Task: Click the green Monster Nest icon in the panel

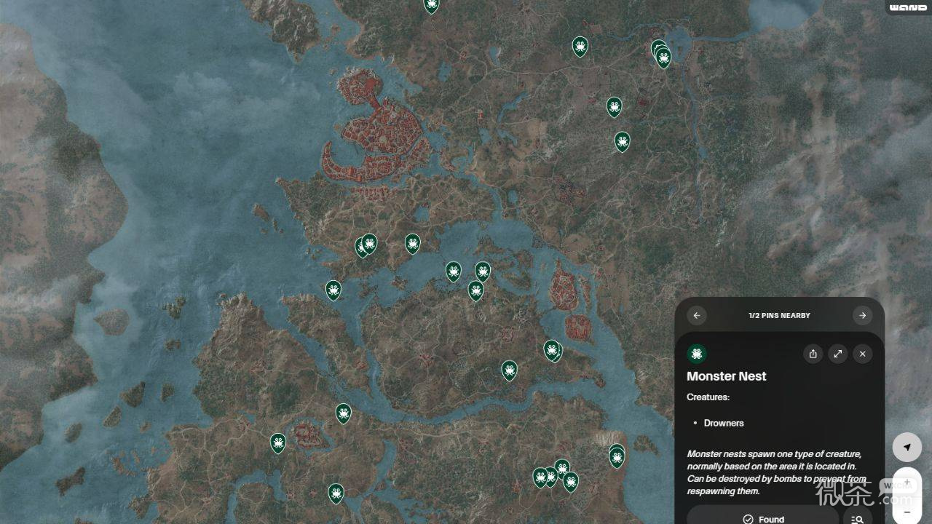Action: [x=697, y=354]
